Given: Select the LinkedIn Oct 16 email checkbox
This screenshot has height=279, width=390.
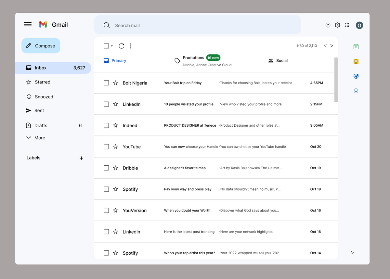Looking at the screenshot, I should click(106, 232).
